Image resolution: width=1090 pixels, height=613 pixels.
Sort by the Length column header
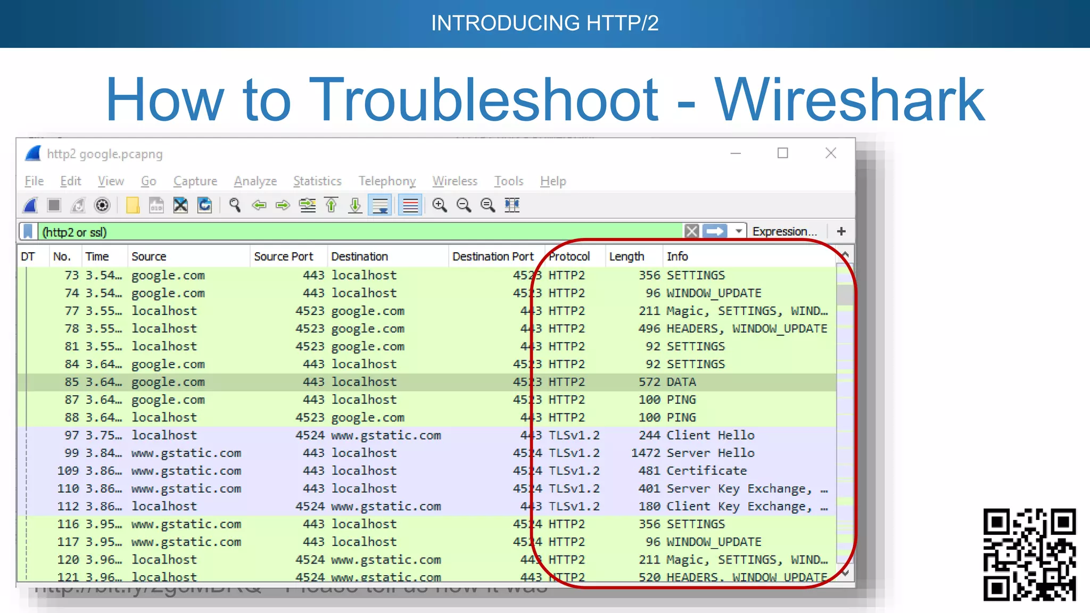pyautogui.click(x=634, y=256)
